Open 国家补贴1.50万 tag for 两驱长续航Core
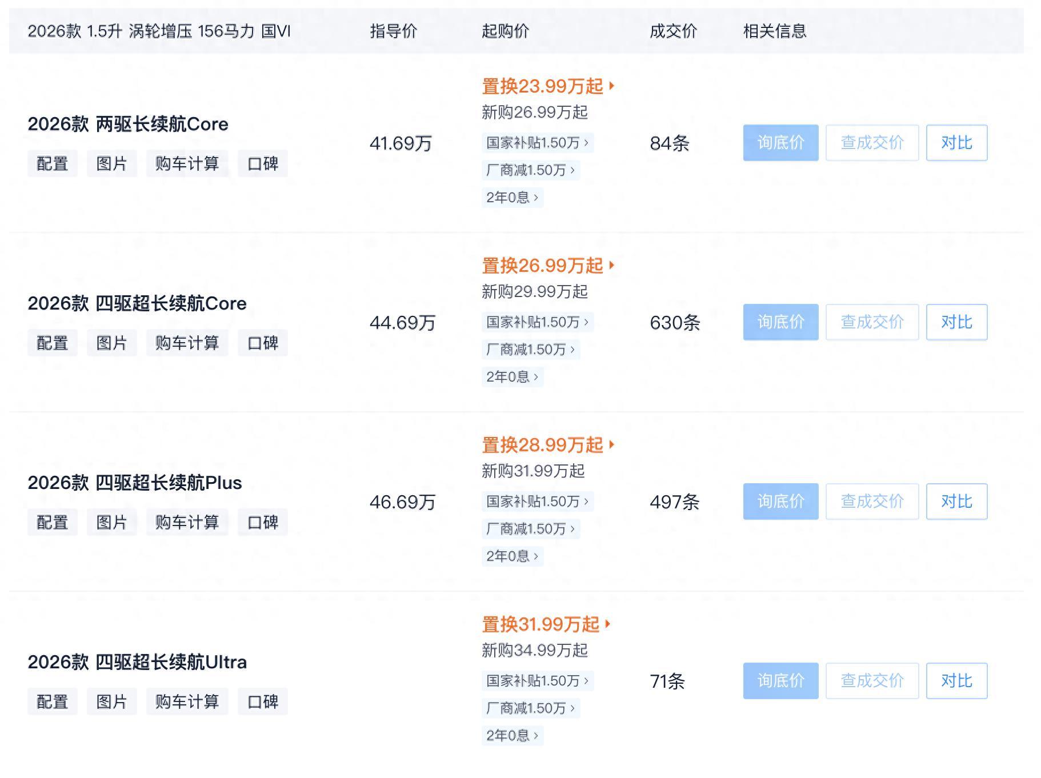The width and height of the screenshot is (1041, 778). (536, 143)
